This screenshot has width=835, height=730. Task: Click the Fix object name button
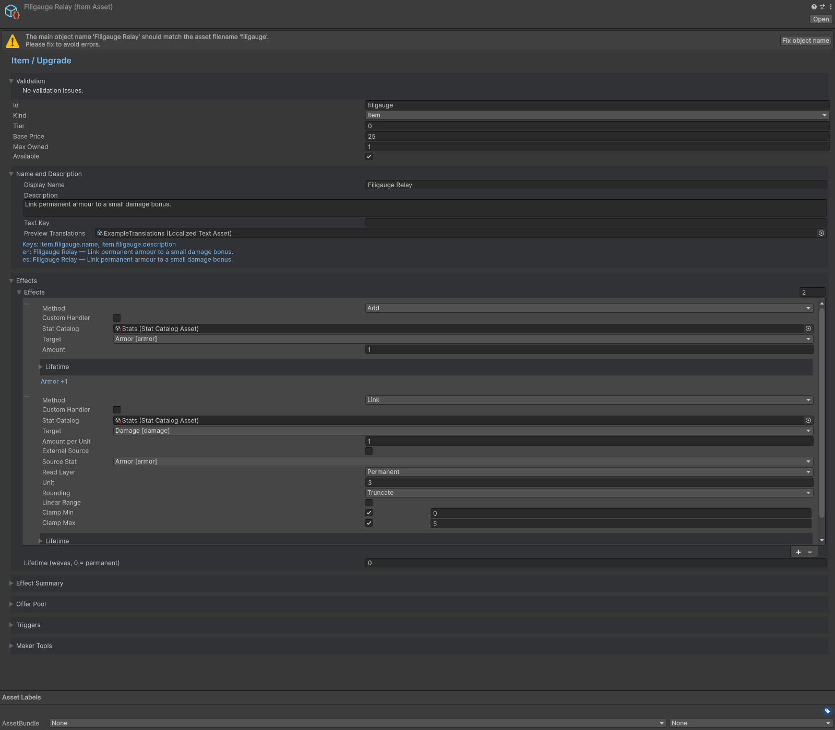coord(805,41)
